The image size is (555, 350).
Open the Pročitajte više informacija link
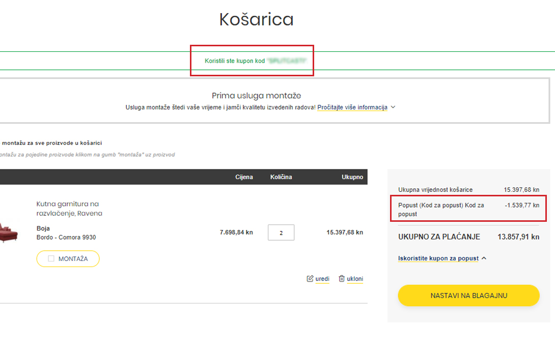pyautogui.click(x=352, y=107)
